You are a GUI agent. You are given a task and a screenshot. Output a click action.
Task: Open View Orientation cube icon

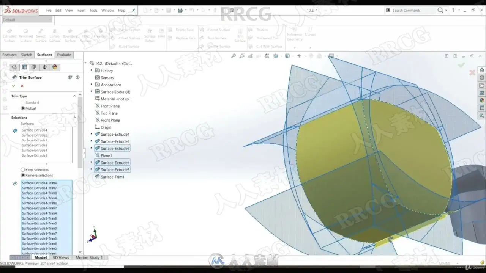click(x=275, y=56)
